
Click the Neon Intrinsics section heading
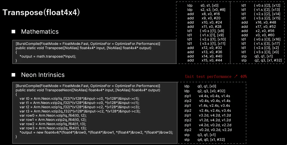click(43, 75)
